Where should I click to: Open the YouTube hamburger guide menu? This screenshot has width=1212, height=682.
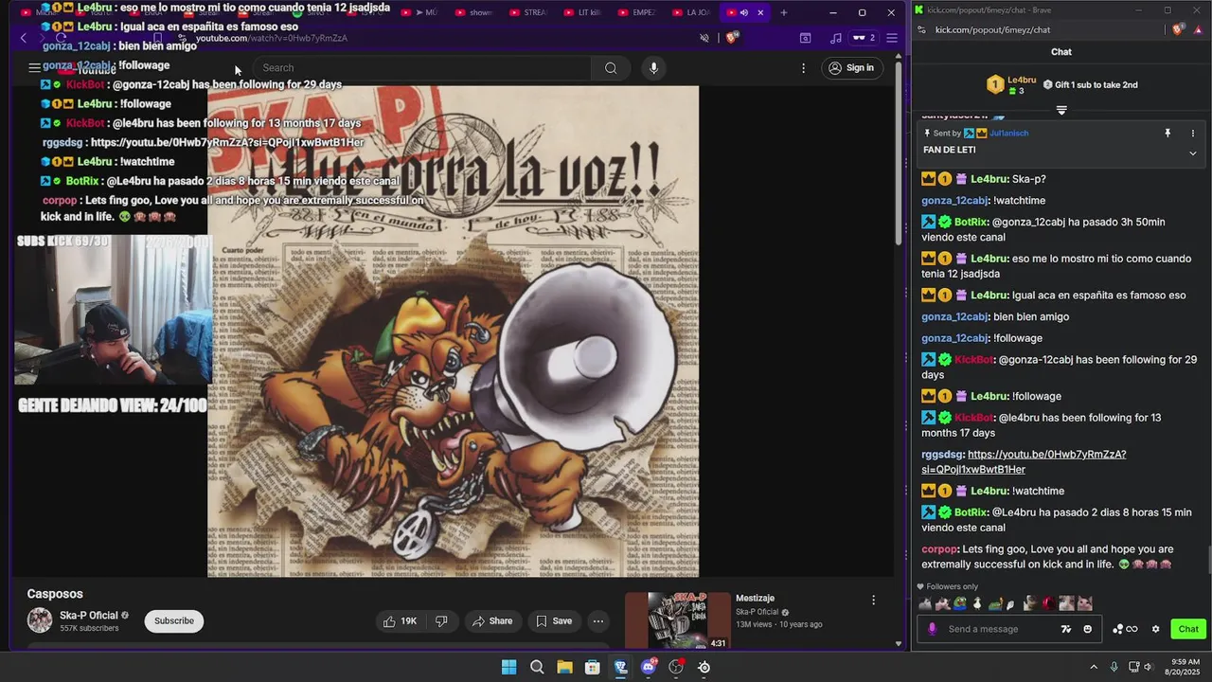click(x=34, y=67)
